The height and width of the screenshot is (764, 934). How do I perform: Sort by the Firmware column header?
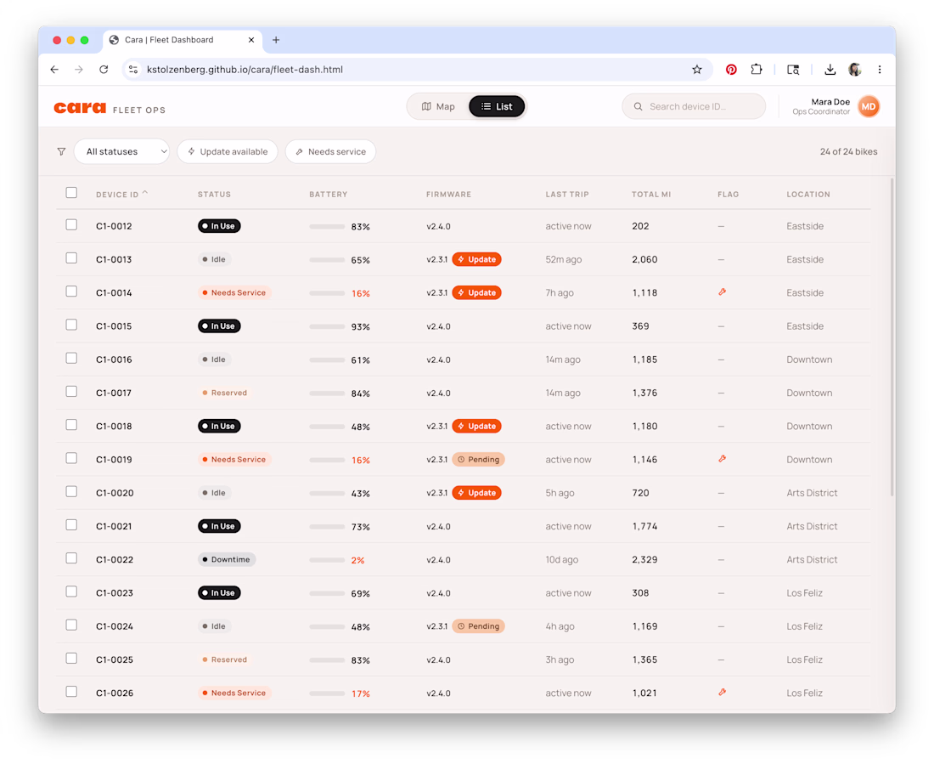(448, 195)
